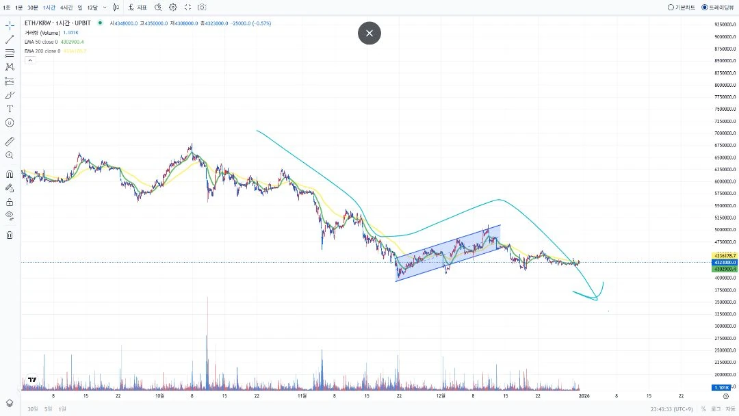
Task: Open the candlestick chart type selector
Action: 116,7
